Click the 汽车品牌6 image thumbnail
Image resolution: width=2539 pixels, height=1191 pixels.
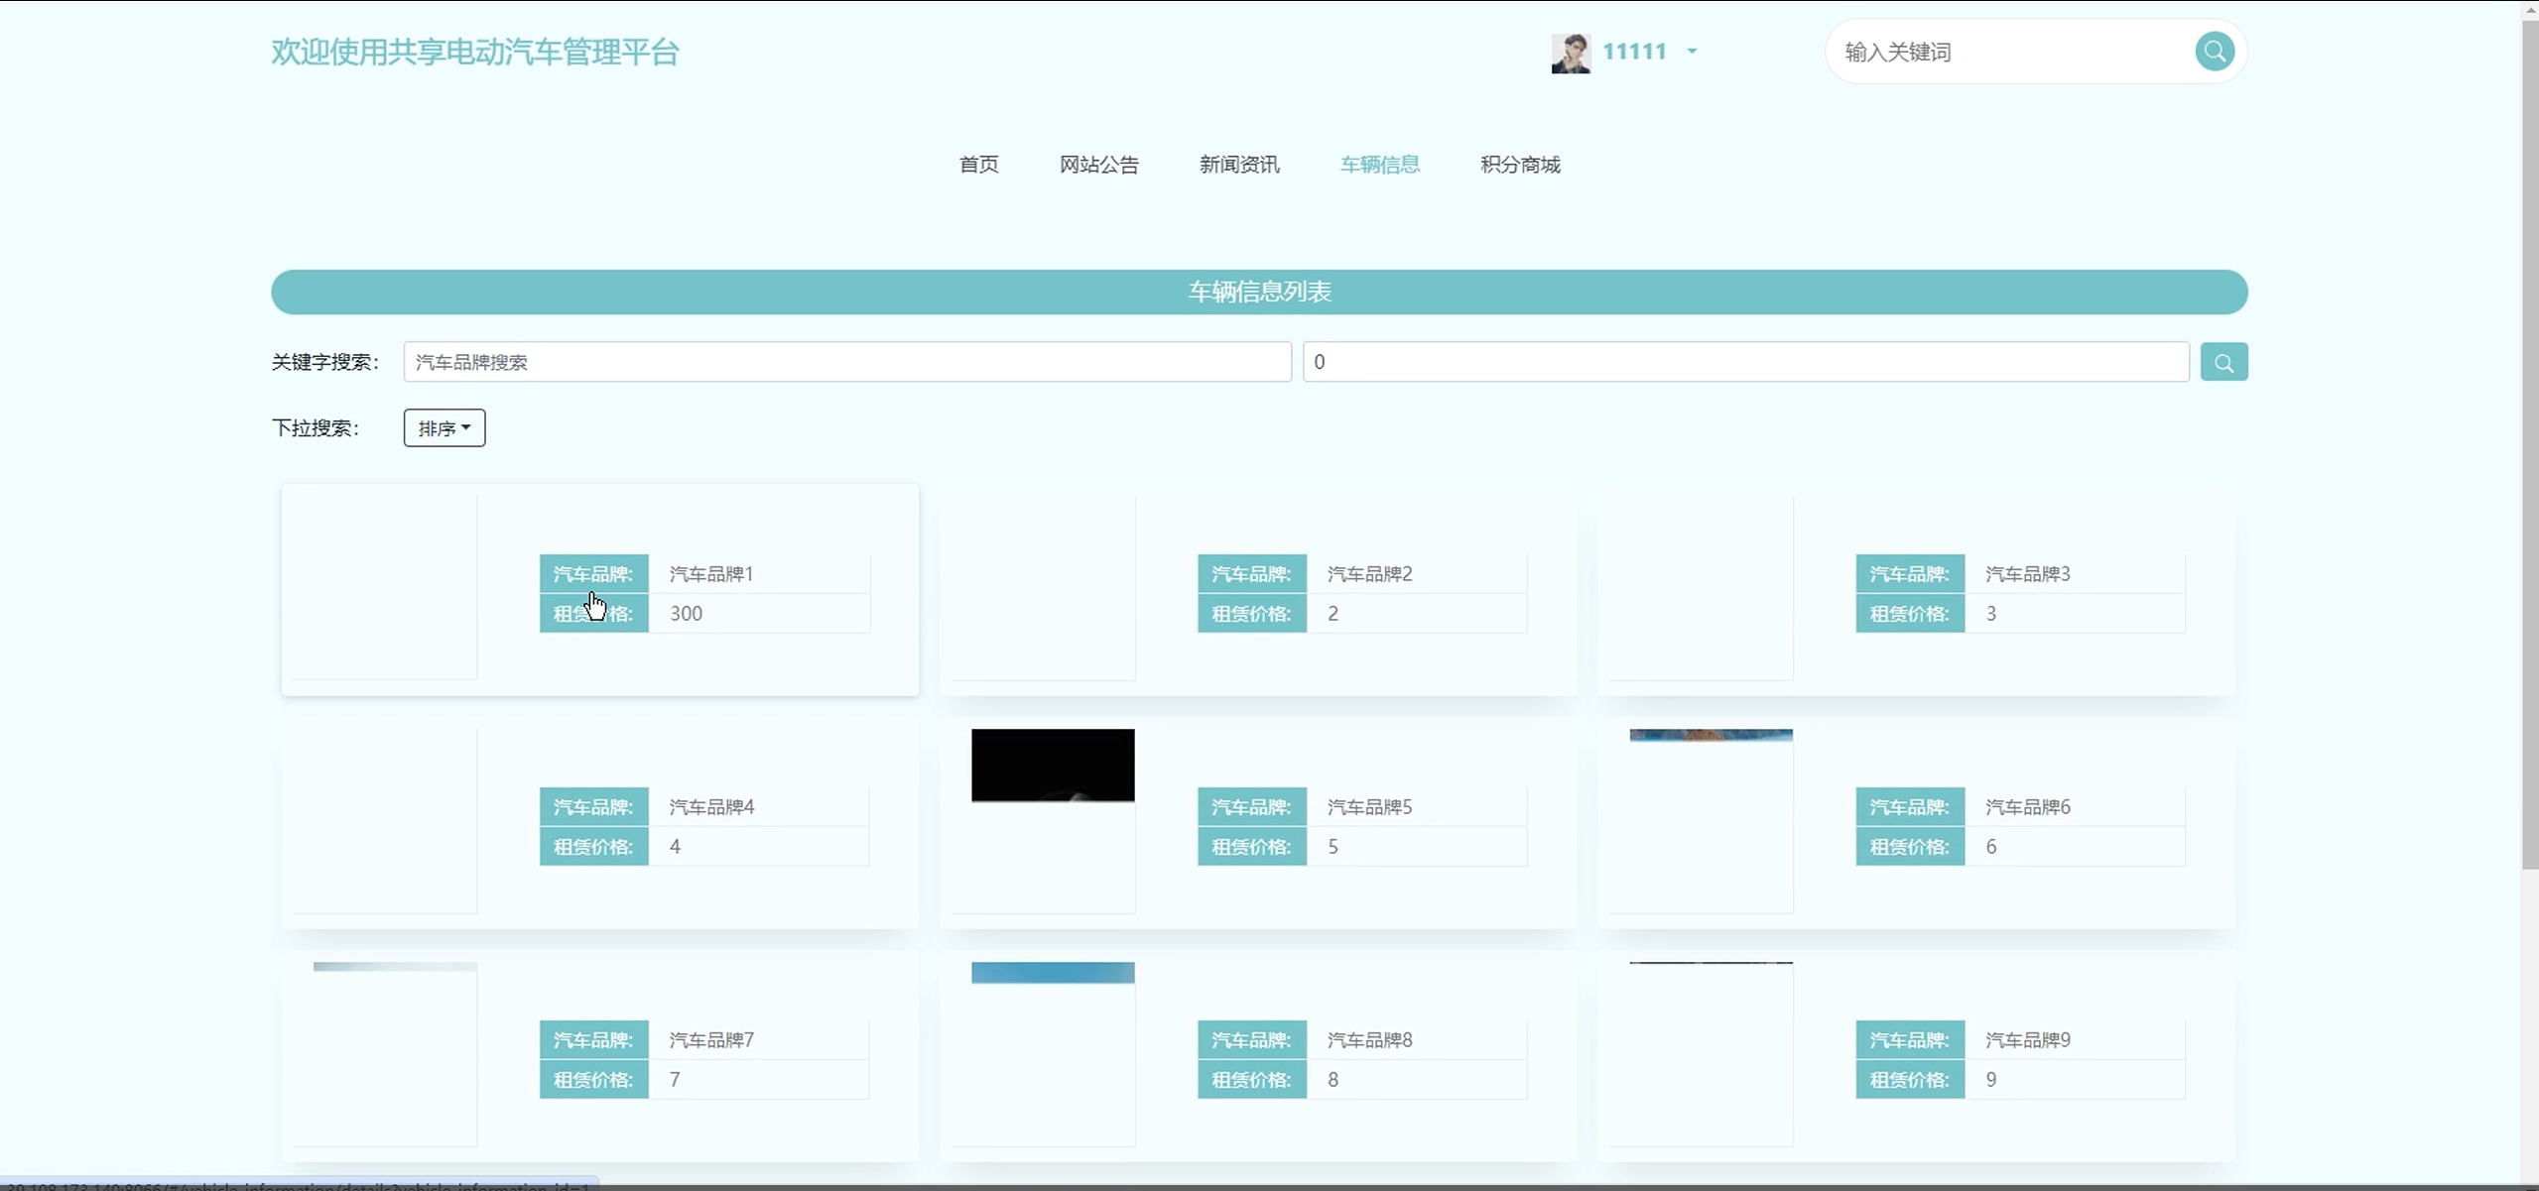point(1711,736)
